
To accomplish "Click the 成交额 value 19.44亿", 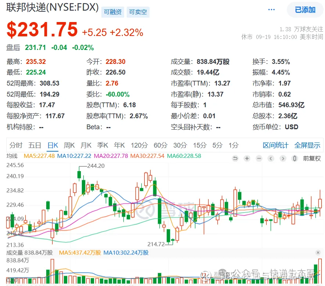I will (208, 72).
